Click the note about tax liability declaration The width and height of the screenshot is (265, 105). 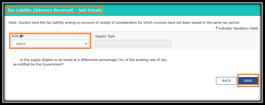[124, 22]
